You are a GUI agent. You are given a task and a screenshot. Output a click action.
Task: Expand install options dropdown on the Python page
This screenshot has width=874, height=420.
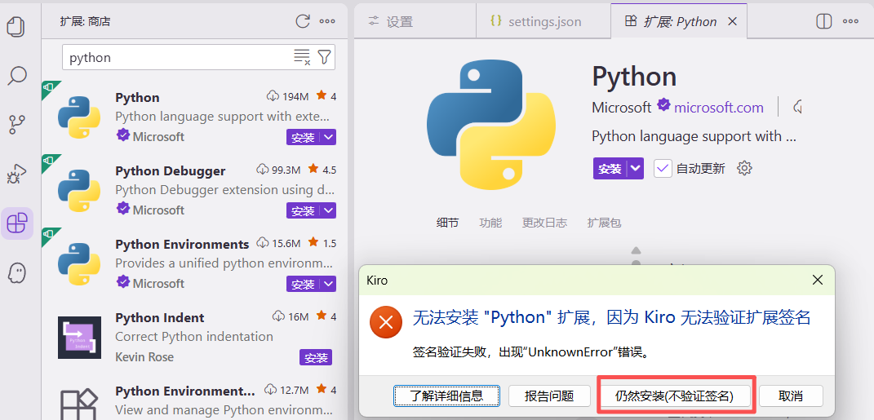pos(636,168)
